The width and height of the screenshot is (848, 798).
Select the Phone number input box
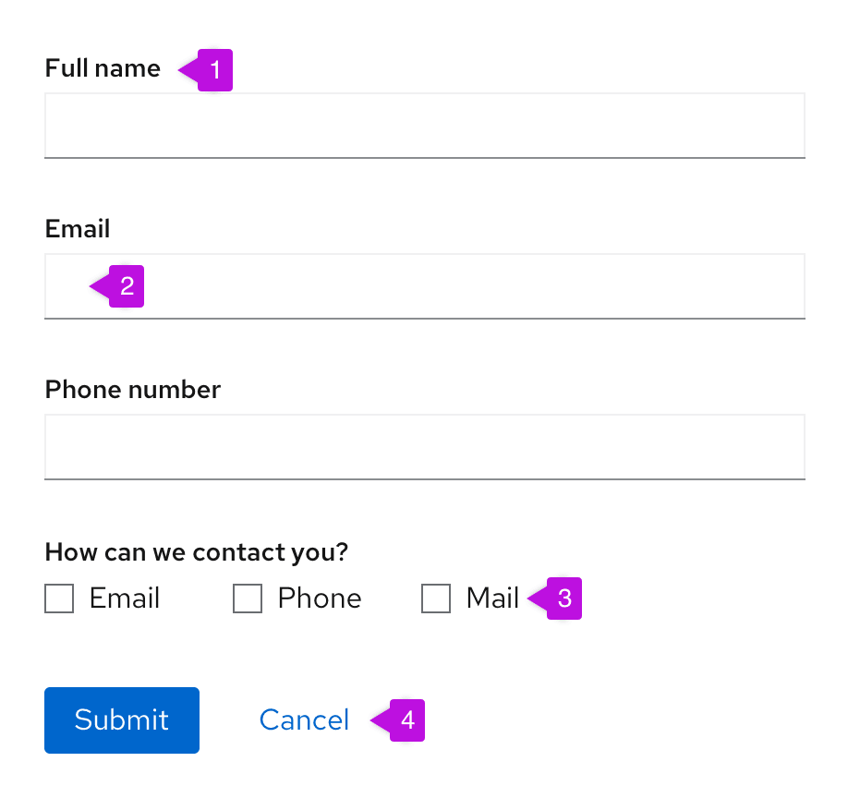coord(425,447)
